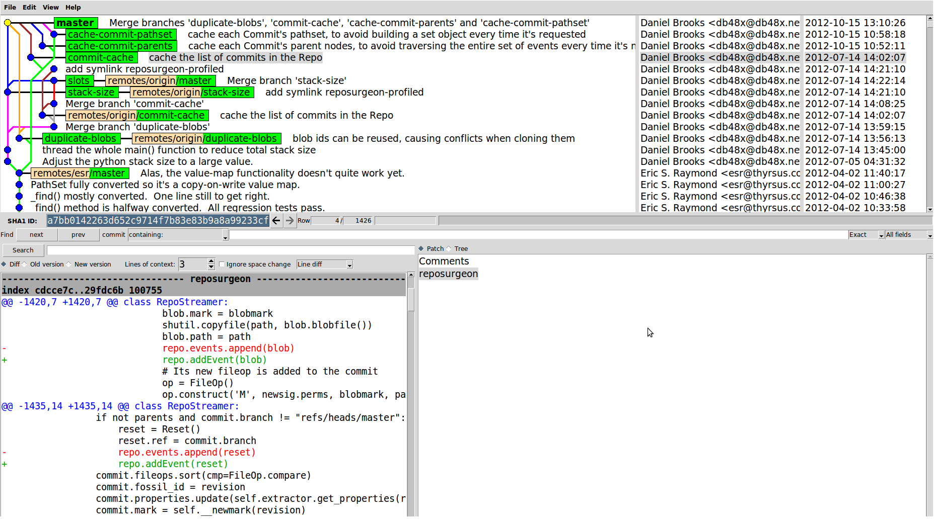Image resolution: width=934 pixels, height=531 pixels.
Task: Click the remotes/origin/master branch label
Action: point(160,80)
